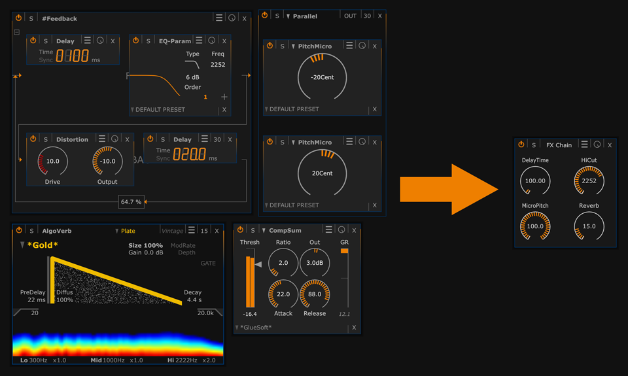Click the -20Cent PitchMicro circular dial icon
This screenshot has width=628, height=376.
362,46
